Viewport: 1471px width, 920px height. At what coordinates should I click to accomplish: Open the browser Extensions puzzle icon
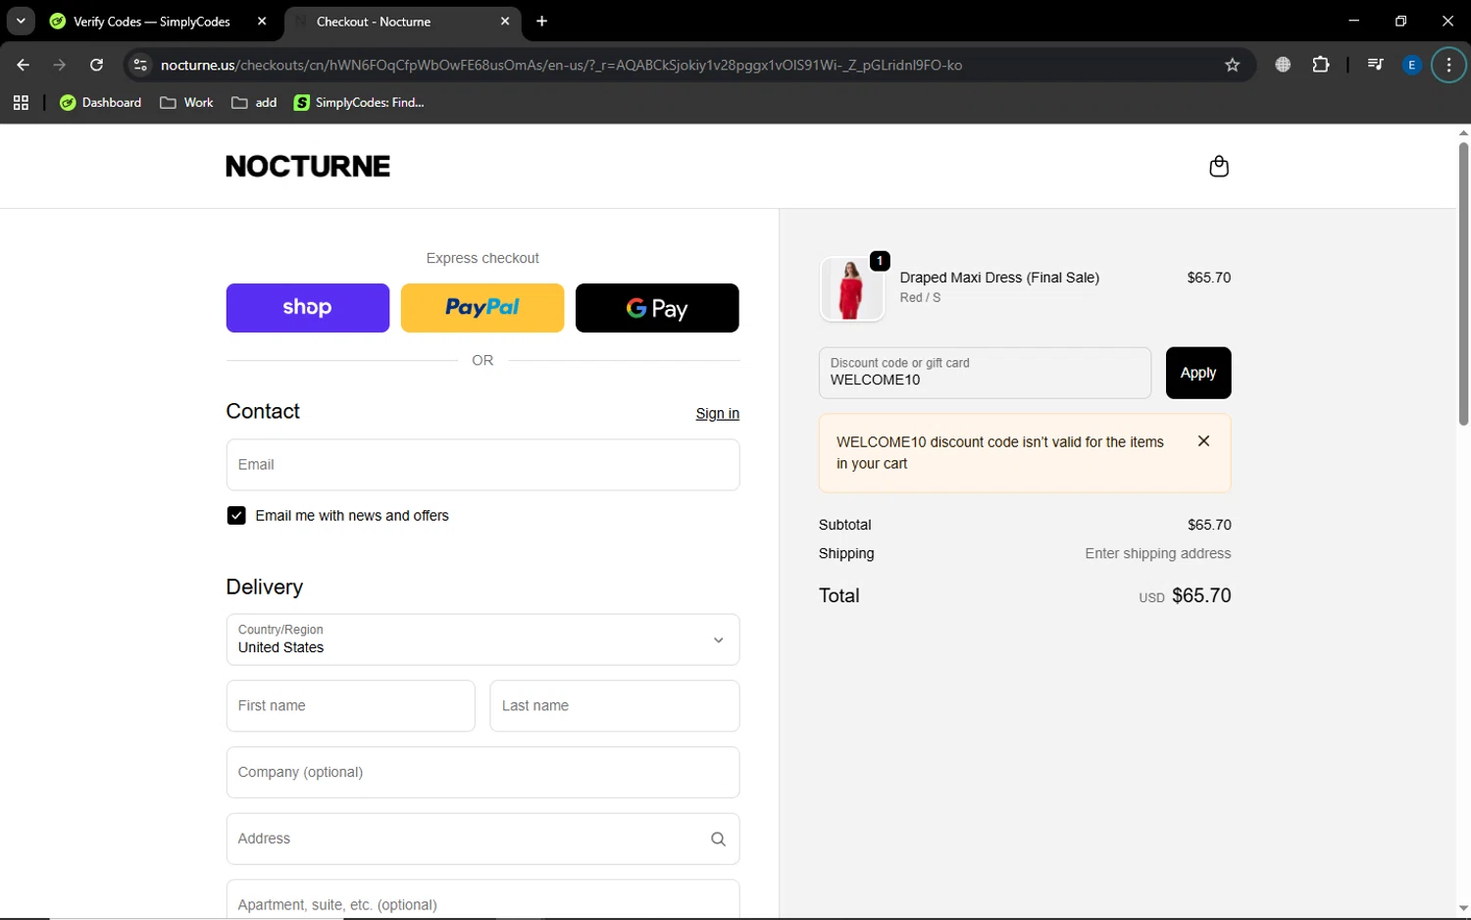(x=1321, y=65)
